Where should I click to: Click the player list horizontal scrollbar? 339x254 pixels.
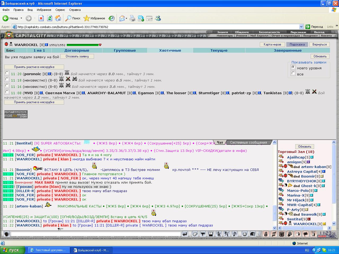(305, 228)
